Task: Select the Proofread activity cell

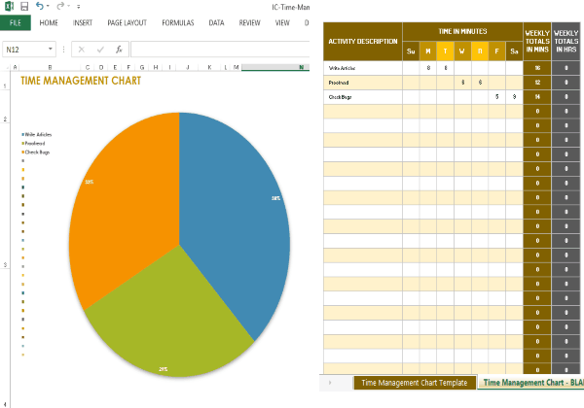Action: coord(363,83)
